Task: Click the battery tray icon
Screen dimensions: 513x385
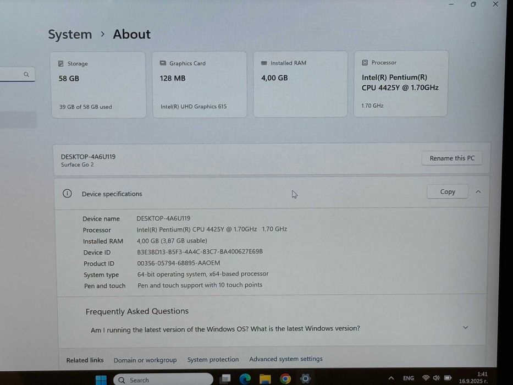Action: click(448, 378)
